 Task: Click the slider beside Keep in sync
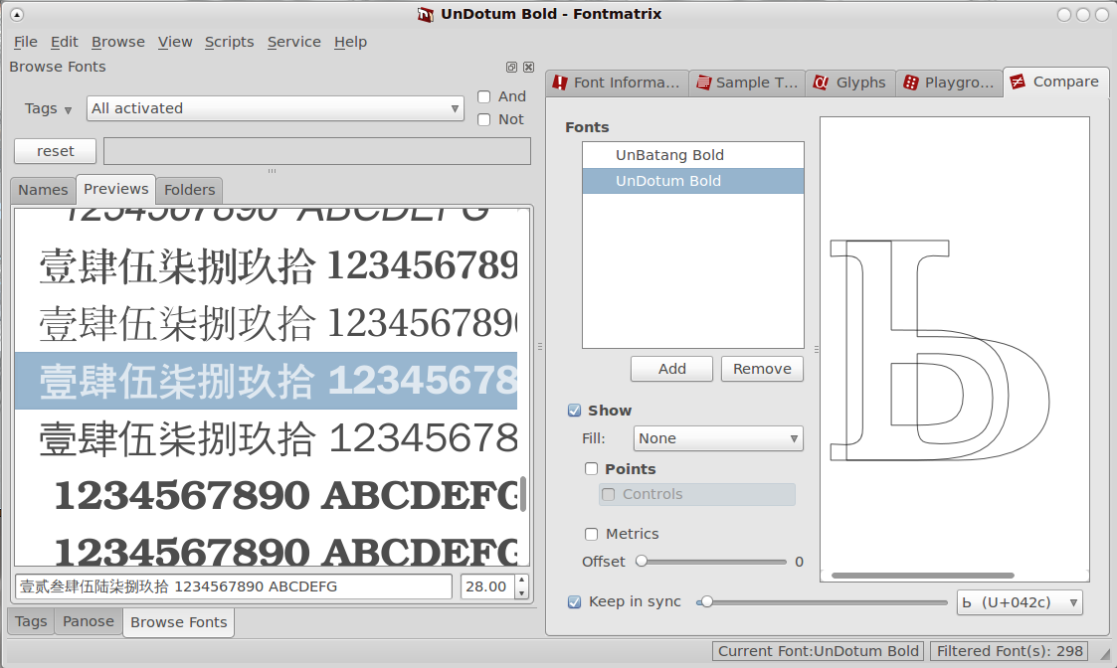[x=823, y=602]
